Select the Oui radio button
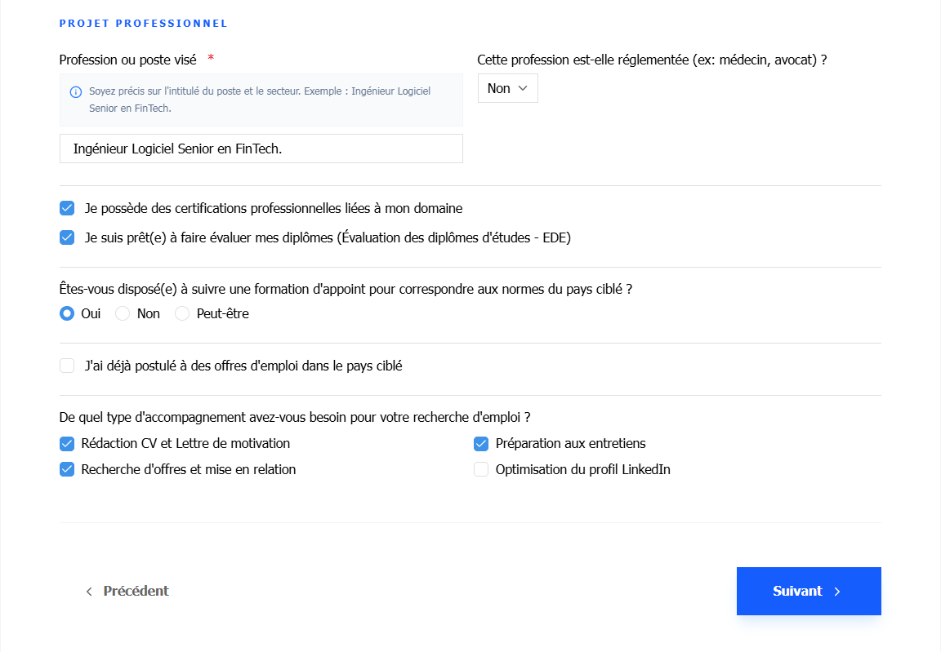 pos(67,313)
